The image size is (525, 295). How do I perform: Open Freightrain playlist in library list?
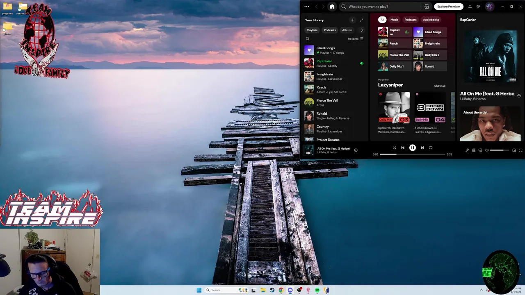pyautogui.click(x=334, y=76)
